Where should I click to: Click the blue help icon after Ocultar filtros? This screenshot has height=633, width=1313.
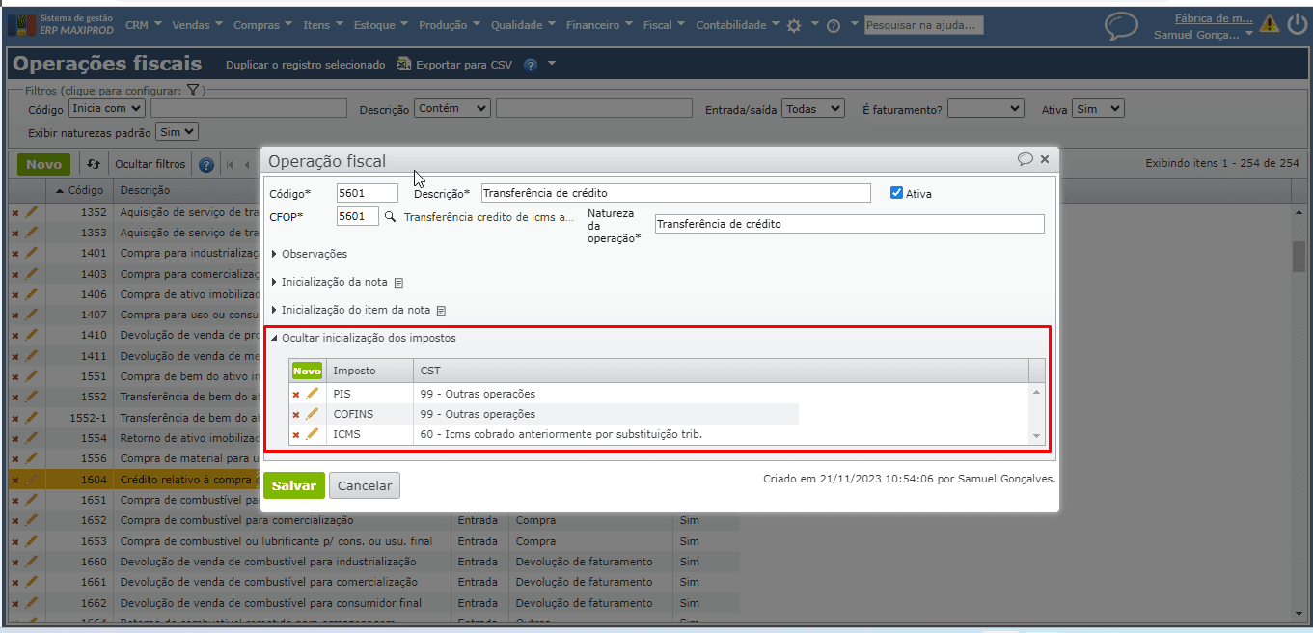tap(206, 165)
